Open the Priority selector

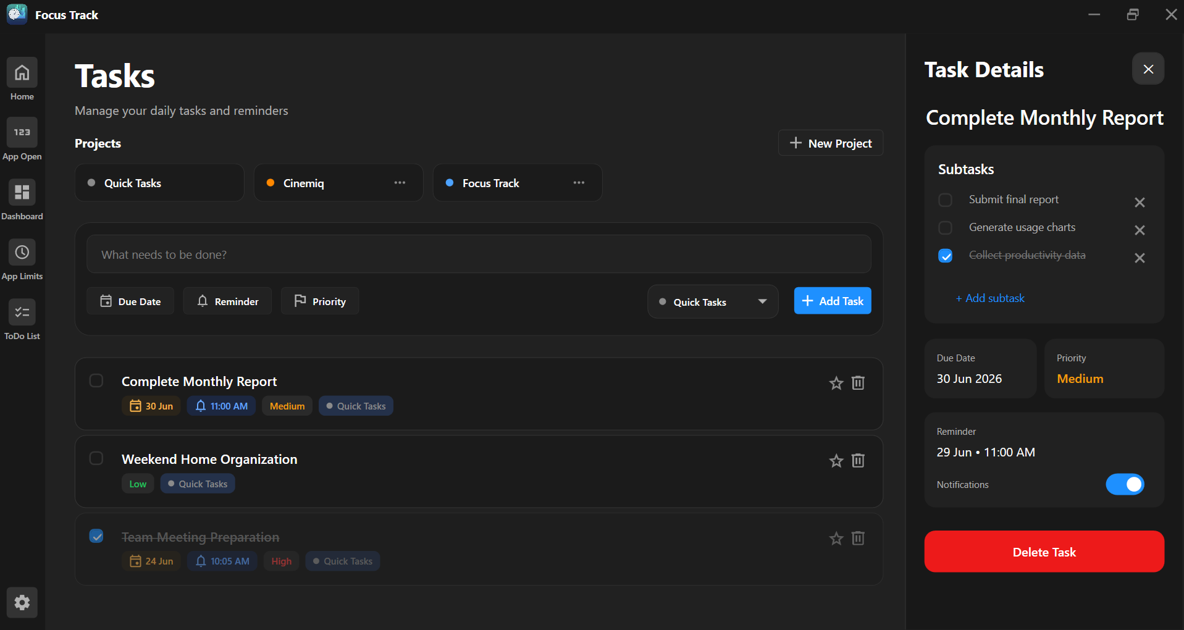coord(320,301)
